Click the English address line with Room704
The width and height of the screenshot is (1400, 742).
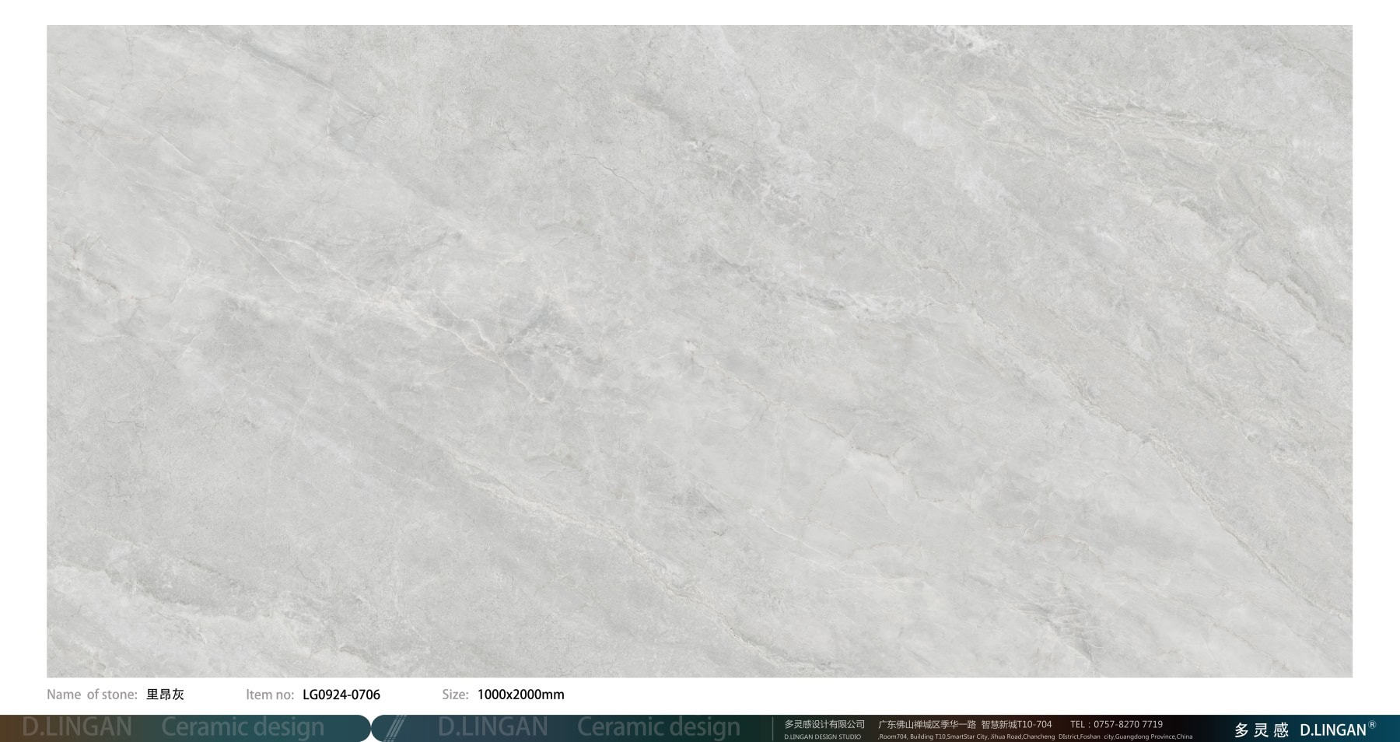point(1034,737)
